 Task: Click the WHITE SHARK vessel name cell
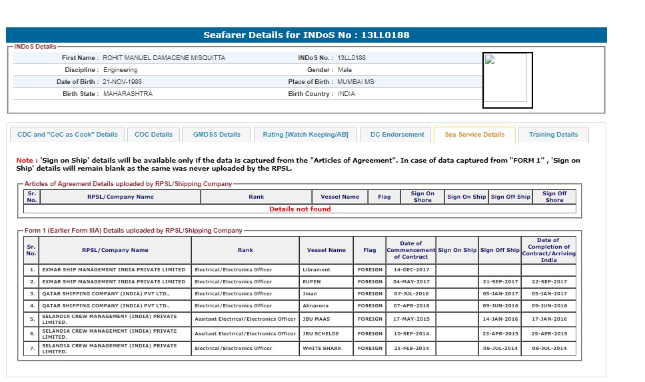click(x=321, y=349)
